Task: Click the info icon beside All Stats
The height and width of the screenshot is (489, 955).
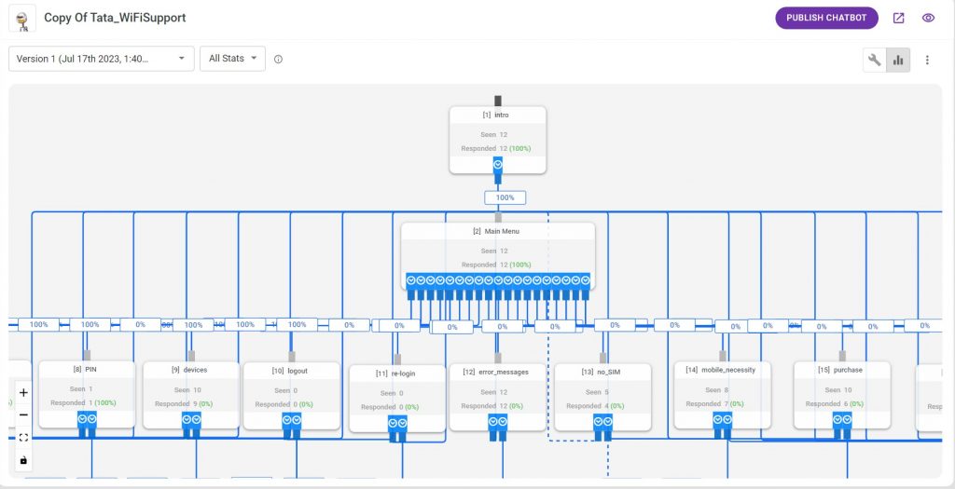Action: 278,60
